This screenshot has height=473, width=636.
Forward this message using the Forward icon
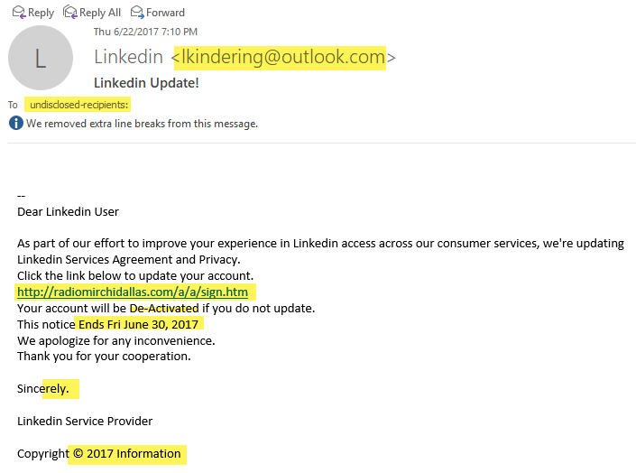tap(137, 12)
